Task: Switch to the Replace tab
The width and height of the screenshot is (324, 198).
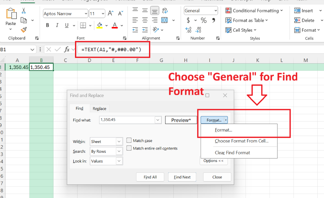Action: 99,108
